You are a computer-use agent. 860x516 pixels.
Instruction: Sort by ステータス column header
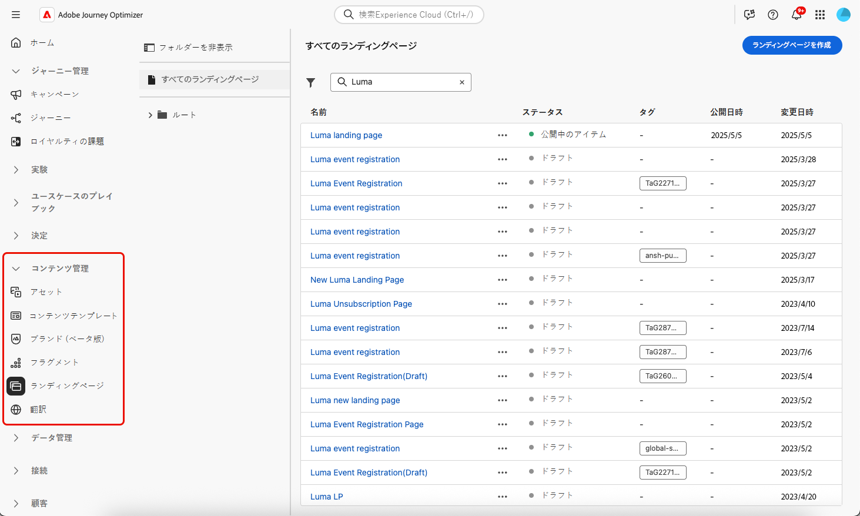pos(543,112)
